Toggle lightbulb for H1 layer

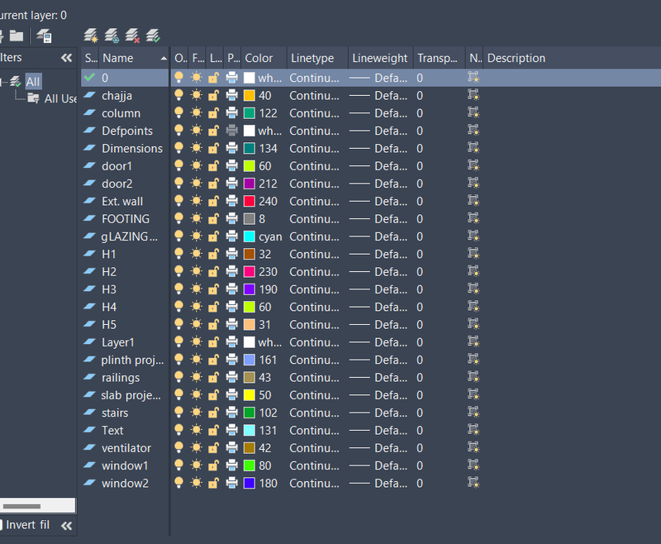pyautogui.click(x=178, y=254)
